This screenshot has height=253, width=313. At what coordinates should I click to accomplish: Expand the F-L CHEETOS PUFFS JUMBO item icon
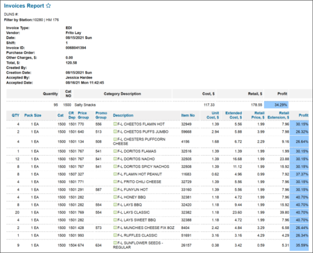[x=115, y=131]
